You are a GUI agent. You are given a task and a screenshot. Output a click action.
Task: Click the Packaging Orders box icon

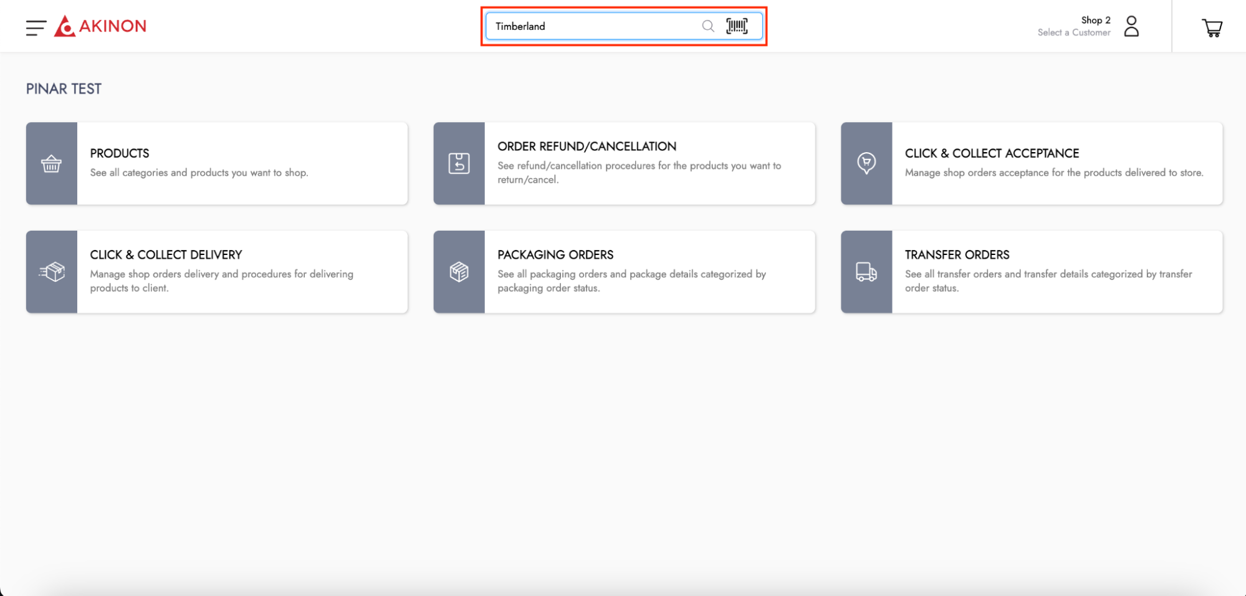459,272
